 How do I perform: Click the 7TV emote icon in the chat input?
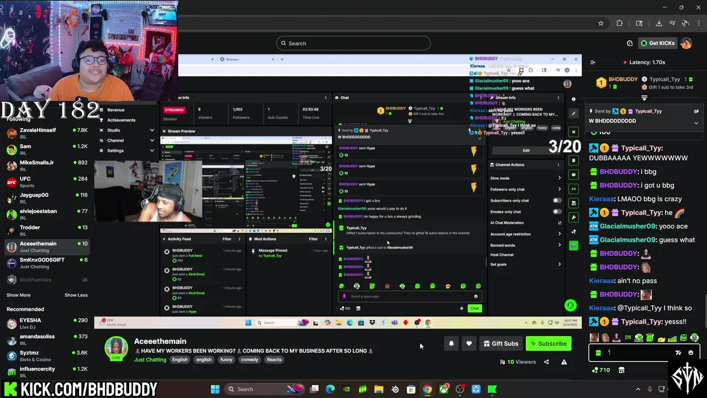click(678, 353)
